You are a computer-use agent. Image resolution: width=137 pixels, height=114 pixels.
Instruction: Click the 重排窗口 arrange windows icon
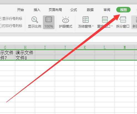click(105, 20)
